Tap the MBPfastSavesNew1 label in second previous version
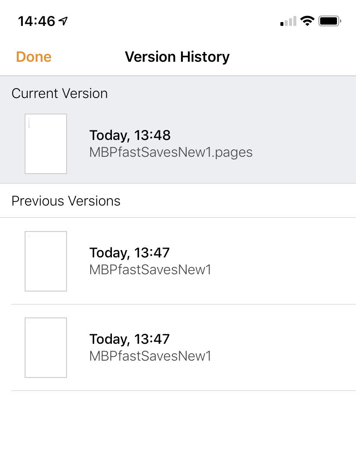This screenshot has width=356, height=466. click(x=150, y=356)
